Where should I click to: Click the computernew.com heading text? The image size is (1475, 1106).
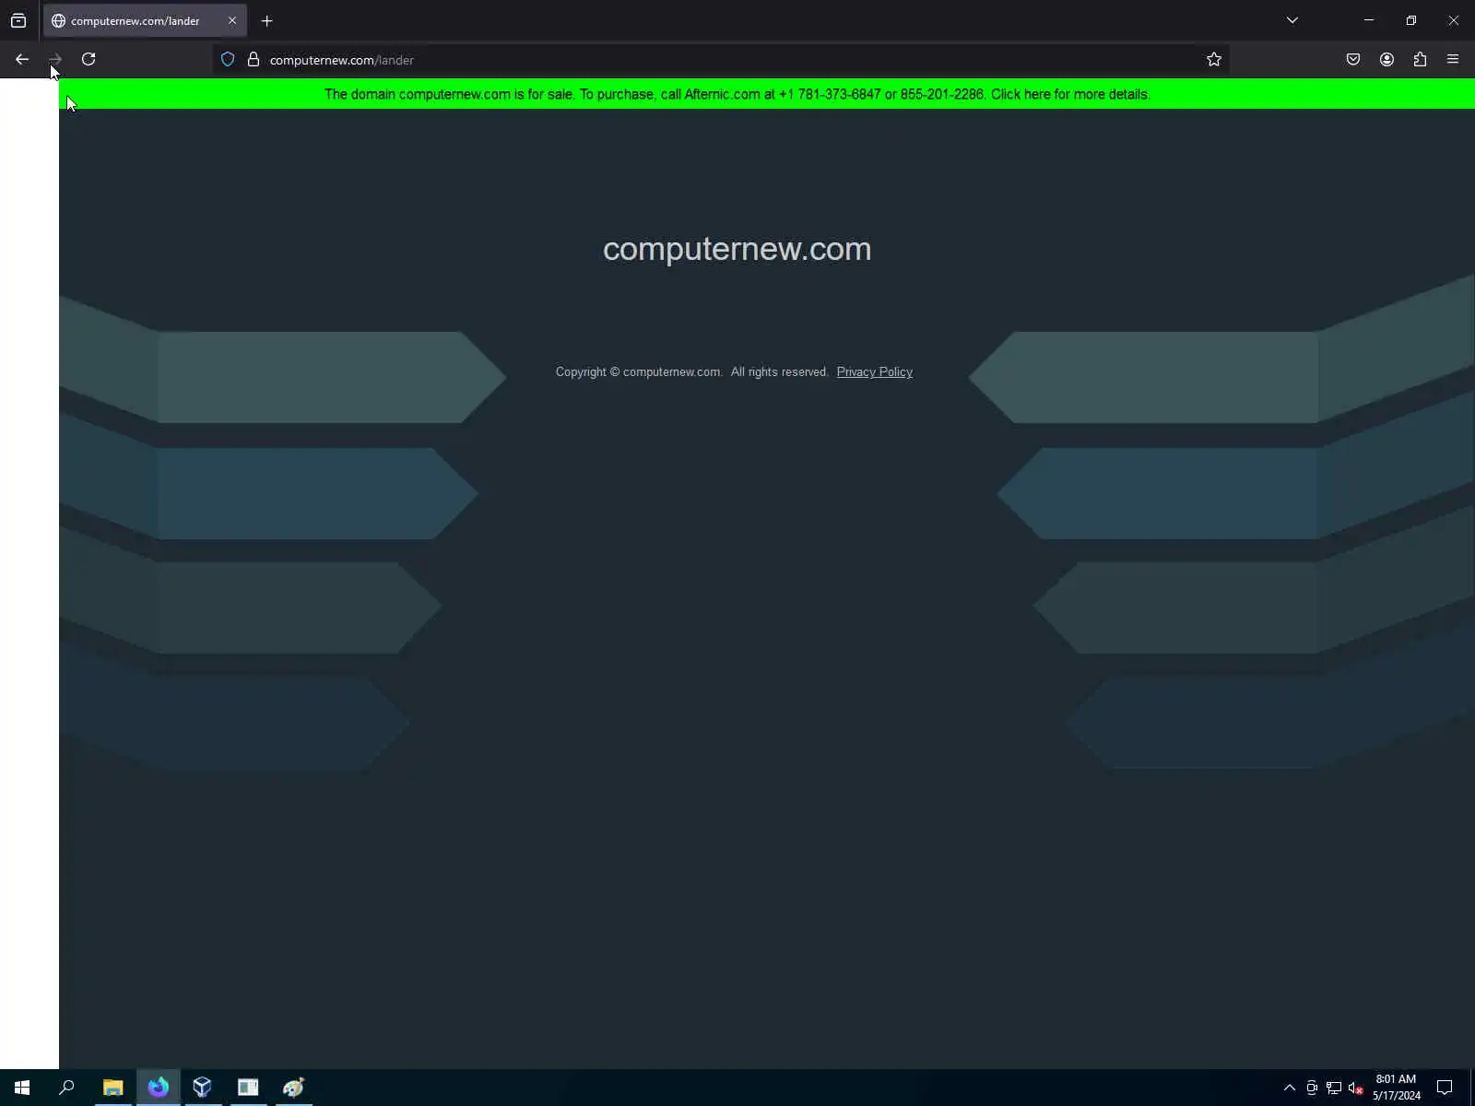737,249
